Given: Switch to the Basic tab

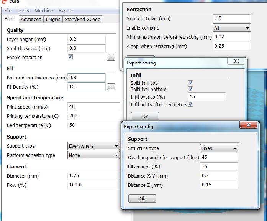Looking at the screenshot, I should coord(10,19).
